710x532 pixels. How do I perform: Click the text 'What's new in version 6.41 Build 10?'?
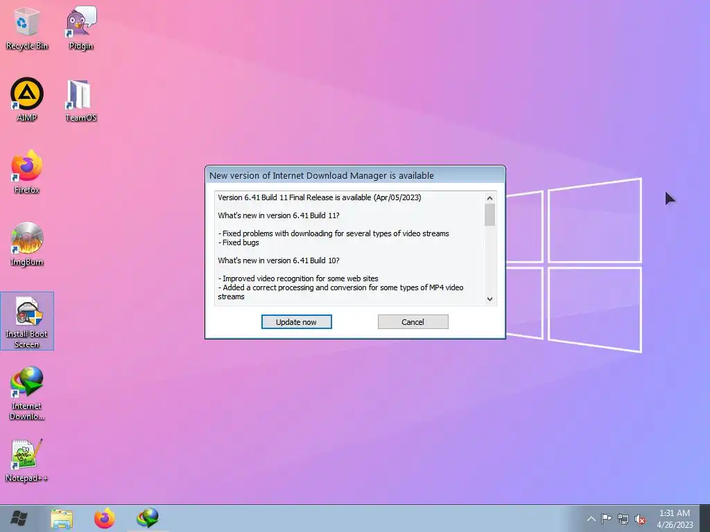click(x=279, y=260)
